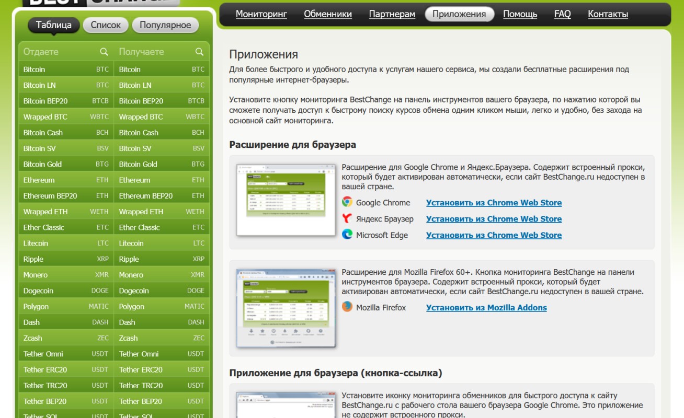This screenshot has width=684, height=418.
Task: Open the Контакты menu item
Action: tap(608, 14)
